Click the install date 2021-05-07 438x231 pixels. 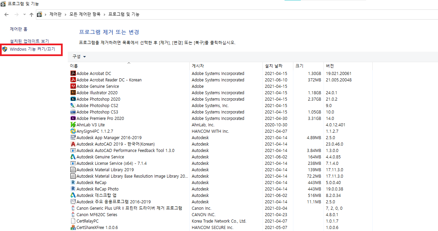(x=276, y=227)
